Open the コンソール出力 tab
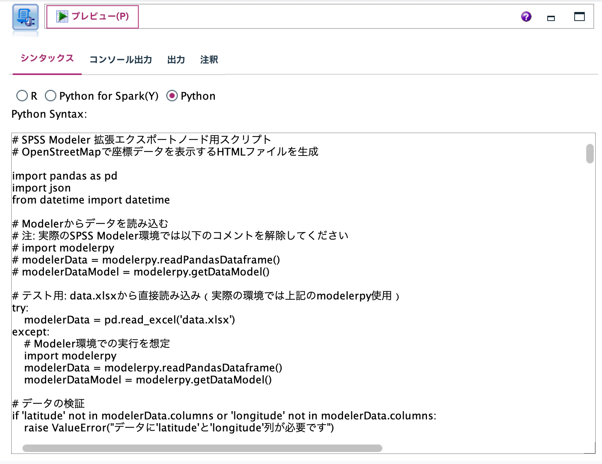Screen dimensions: 602x464 click(121, 60)
